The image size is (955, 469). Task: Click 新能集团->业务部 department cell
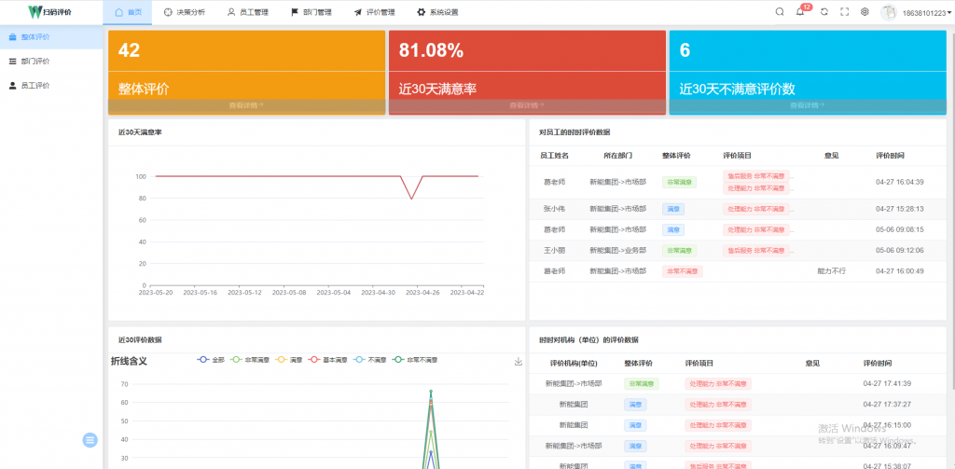point(617,250)
